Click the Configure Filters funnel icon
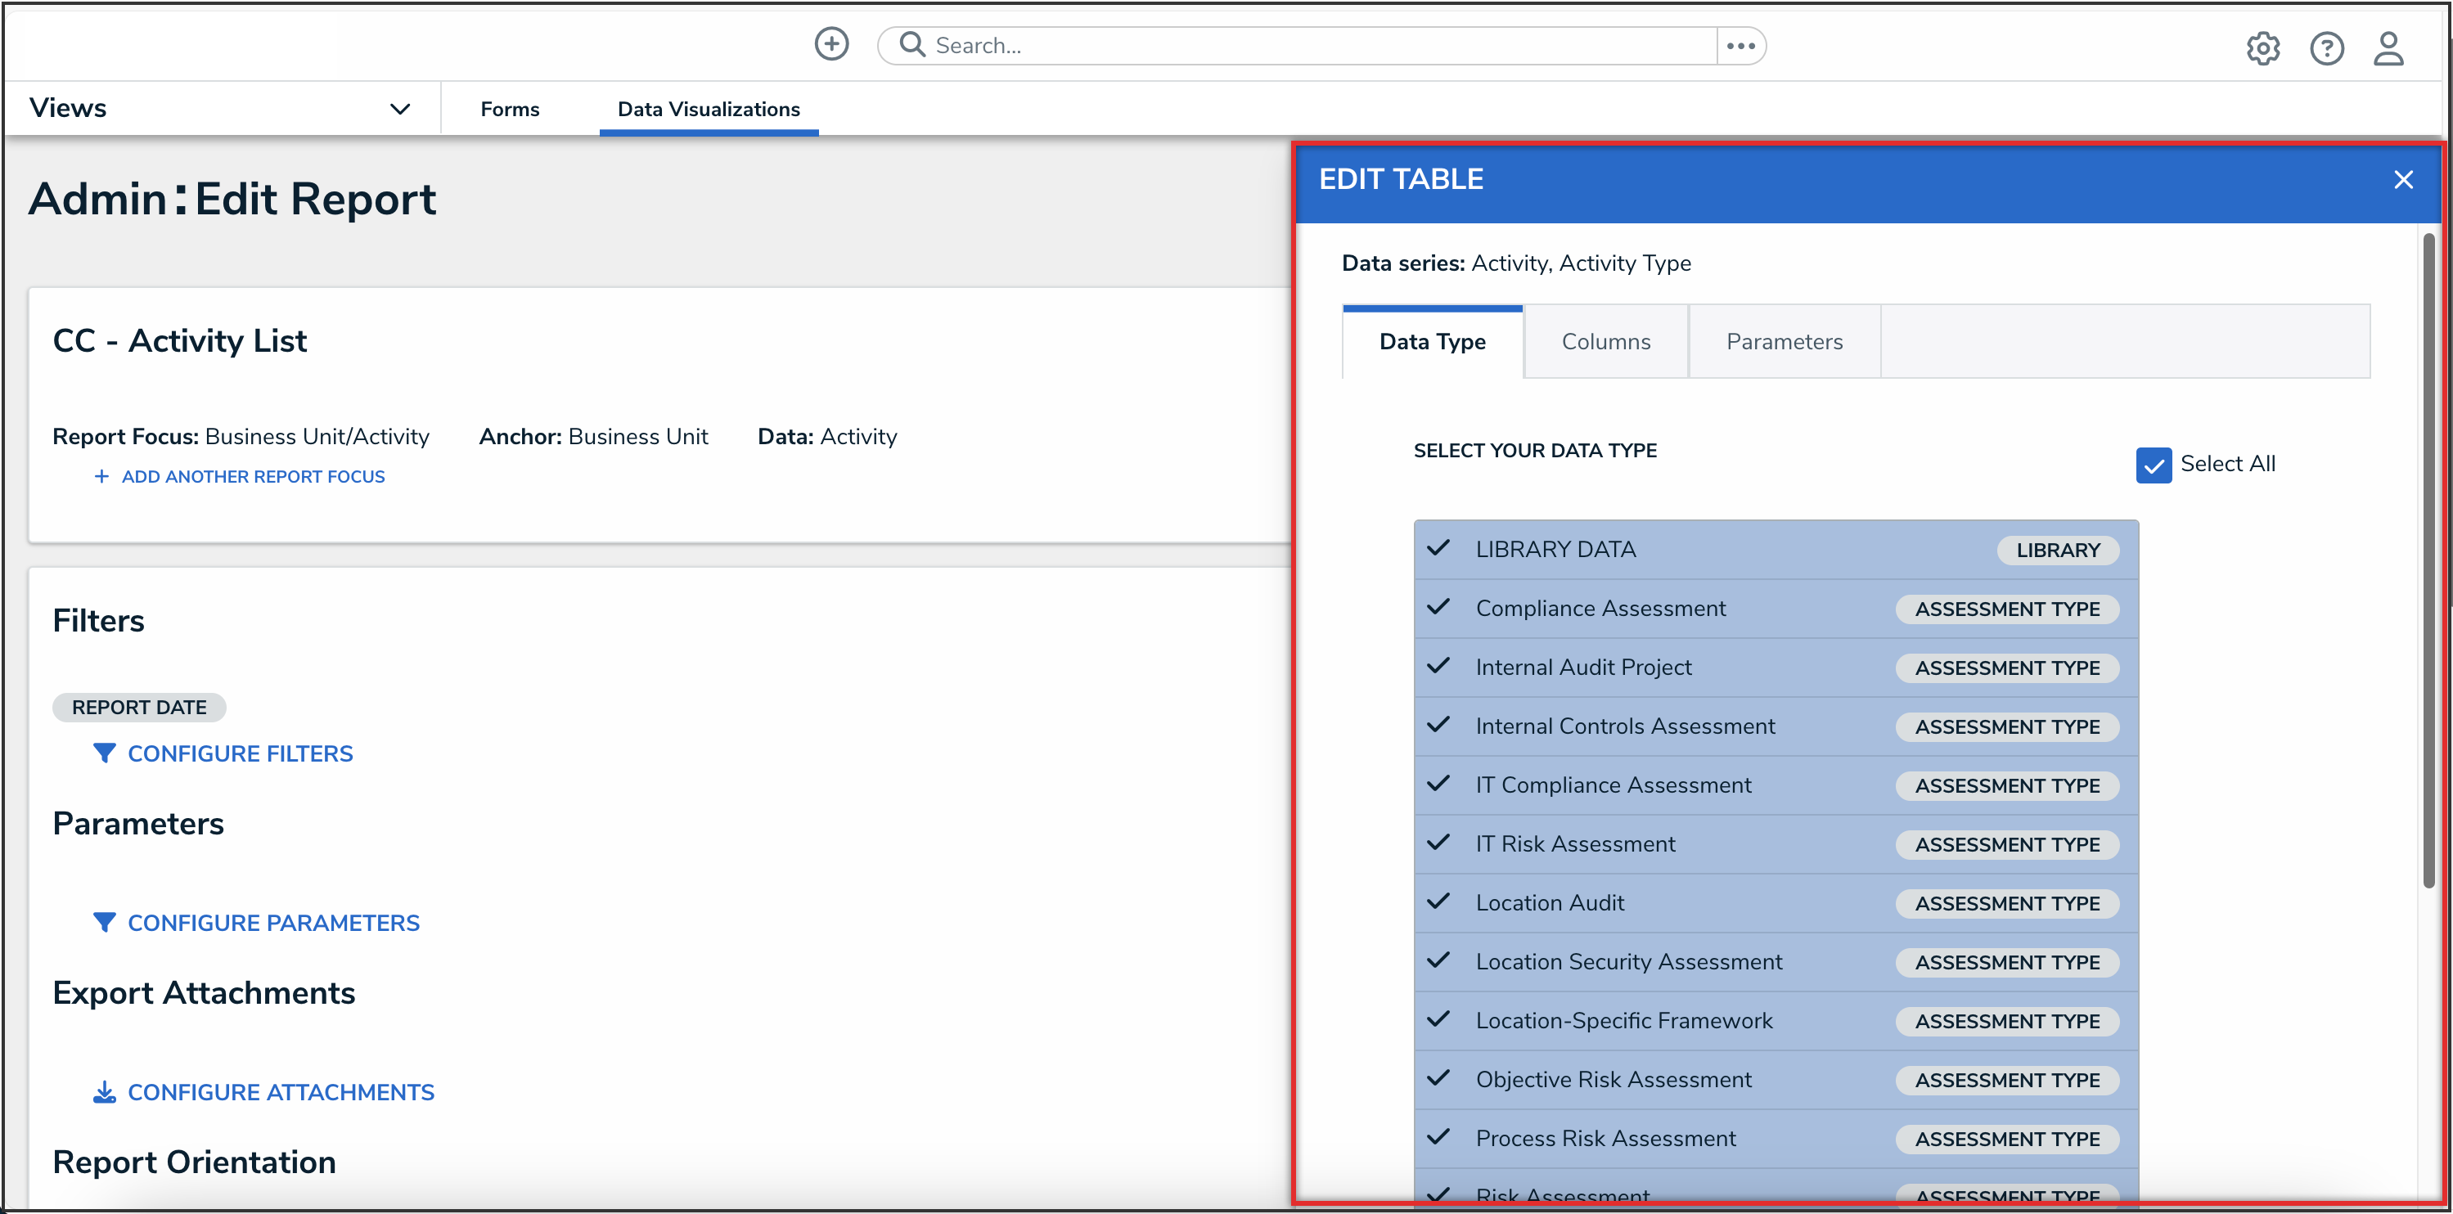This screenshot has height=1214, width=2453. click(x=104, y=753)
